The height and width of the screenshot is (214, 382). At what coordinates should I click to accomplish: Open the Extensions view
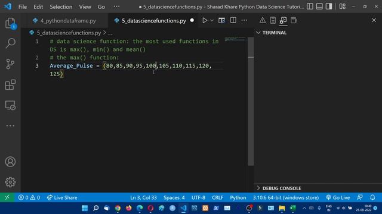click(10, 84)
